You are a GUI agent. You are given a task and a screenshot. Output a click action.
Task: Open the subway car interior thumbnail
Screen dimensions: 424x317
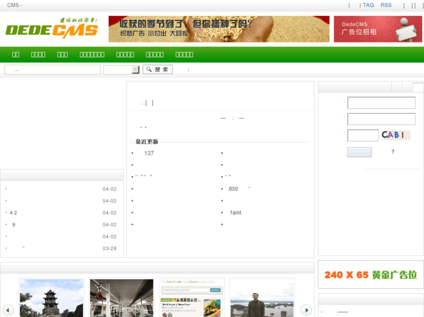(x=122, y=298)
